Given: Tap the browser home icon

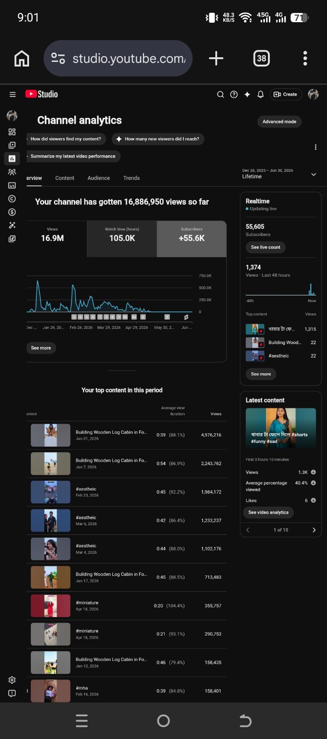Looking at the screenshot, I should (x=22, y=58).
